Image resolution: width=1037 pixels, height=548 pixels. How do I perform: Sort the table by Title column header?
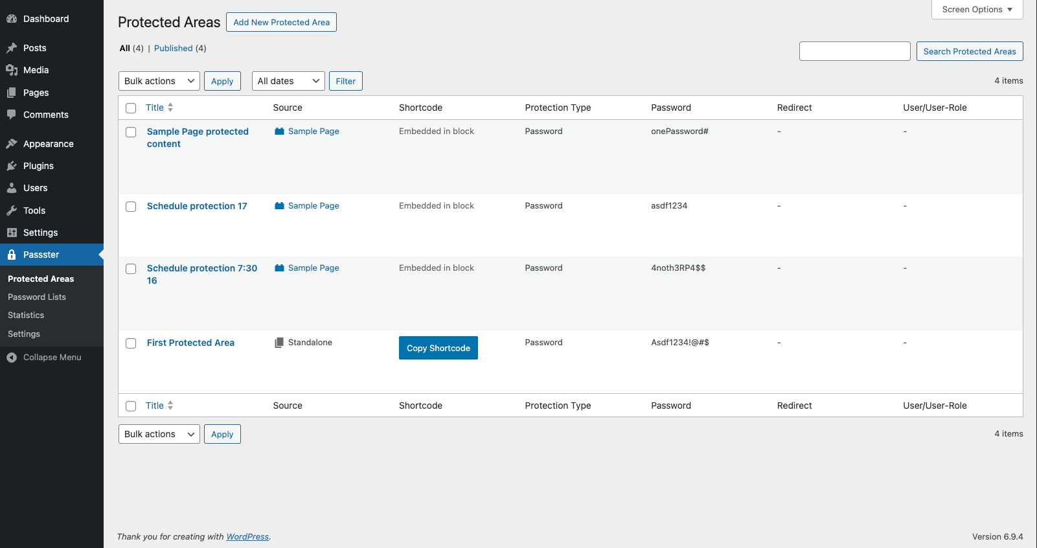[155, 108]
